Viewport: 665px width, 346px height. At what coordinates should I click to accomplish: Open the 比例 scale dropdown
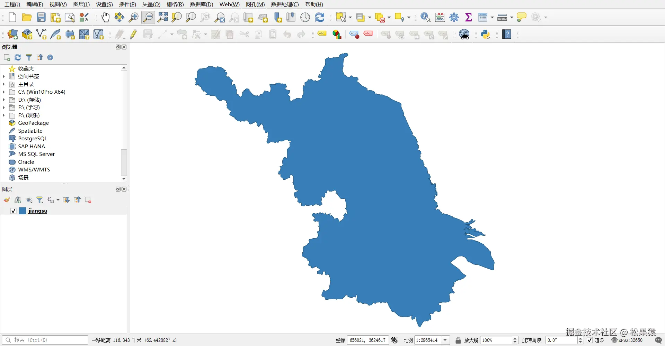(445, 340)
